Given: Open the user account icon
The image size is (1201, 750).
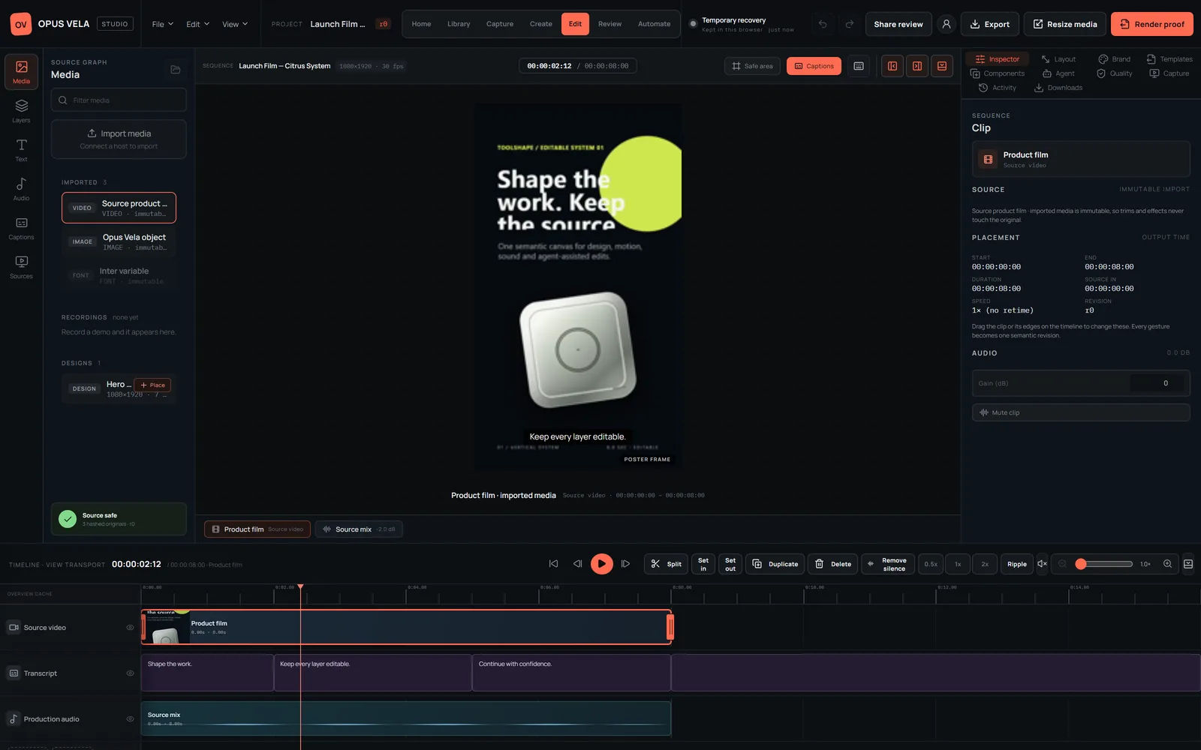Looking at the screenshot, I should [x=947, y=24].
